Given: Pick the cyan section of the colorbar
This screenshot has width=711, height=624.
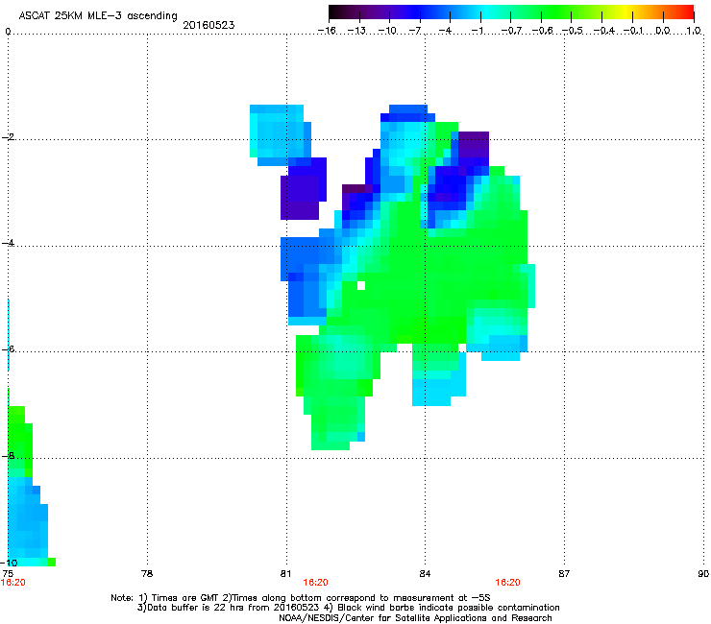Looking at the screenshot, I should 487,12.
